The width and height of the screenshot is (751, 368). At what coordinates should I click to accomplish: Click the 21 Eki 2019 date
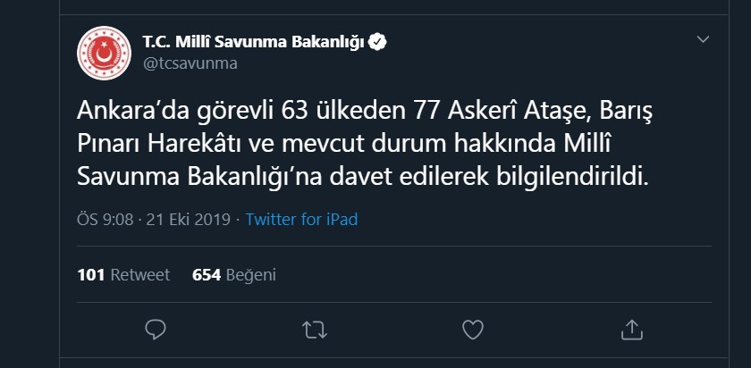pos(189,219)
